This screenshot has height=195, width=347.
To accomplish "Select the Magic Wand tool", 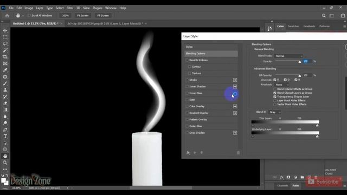I will (5, 50).
